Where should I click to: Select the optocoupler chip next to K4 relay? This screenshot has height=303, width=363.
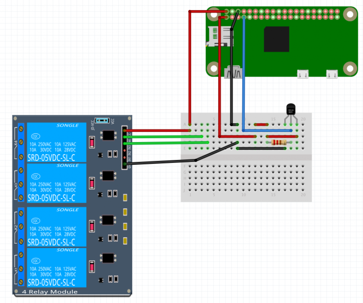click(108, 135)
